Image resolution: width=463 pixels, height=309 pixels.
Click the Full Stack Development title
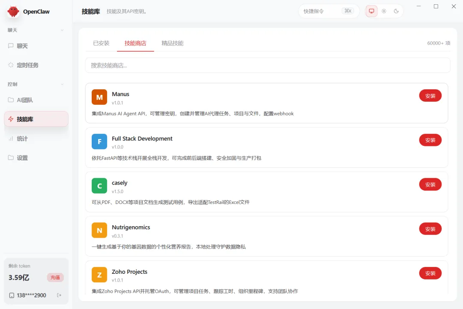point(142,138)
